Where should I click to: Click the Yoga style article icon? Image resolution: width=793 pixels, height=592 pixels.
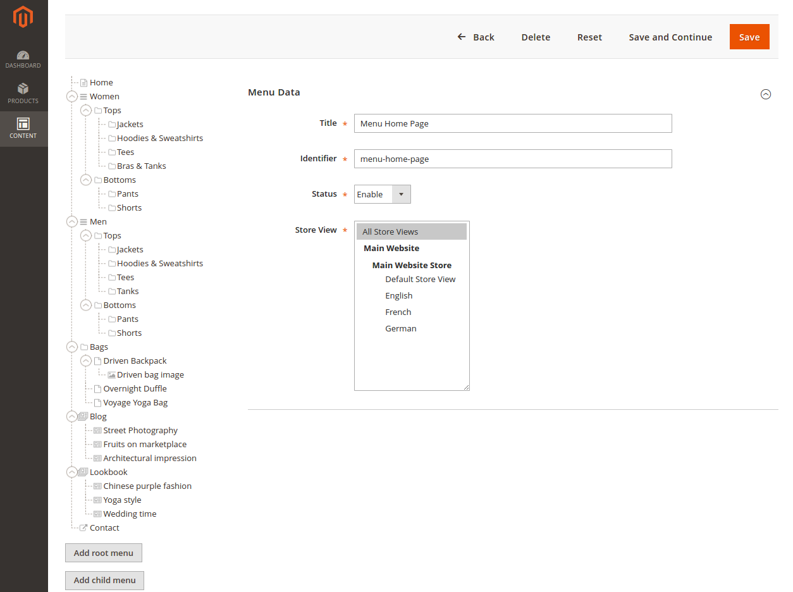(x=97, y=500)
